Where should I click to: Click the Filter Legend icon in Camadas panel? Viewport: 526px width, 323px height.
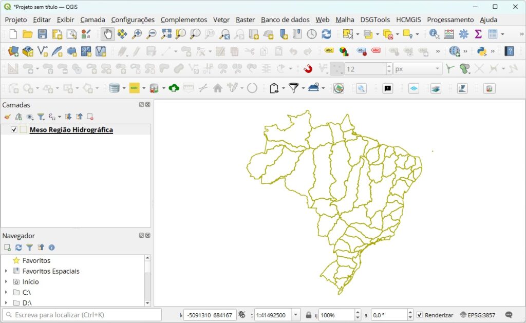coord(42,117)
